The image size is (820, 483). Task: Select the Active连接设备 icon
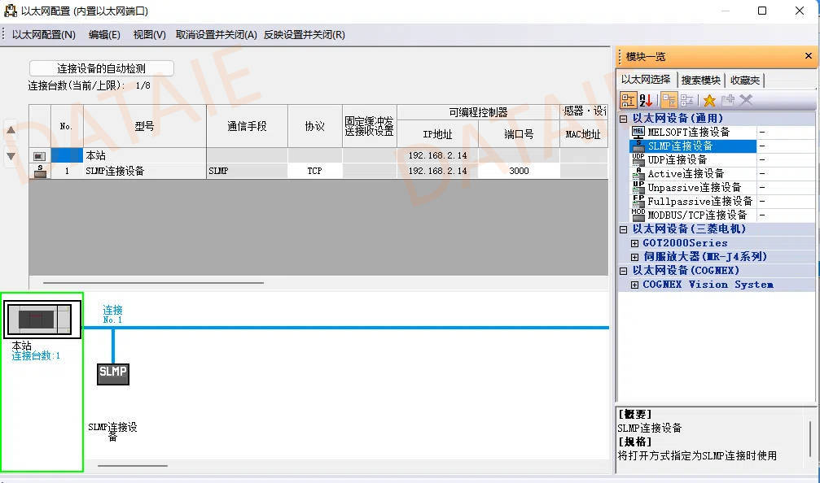[x=638, y=173]
